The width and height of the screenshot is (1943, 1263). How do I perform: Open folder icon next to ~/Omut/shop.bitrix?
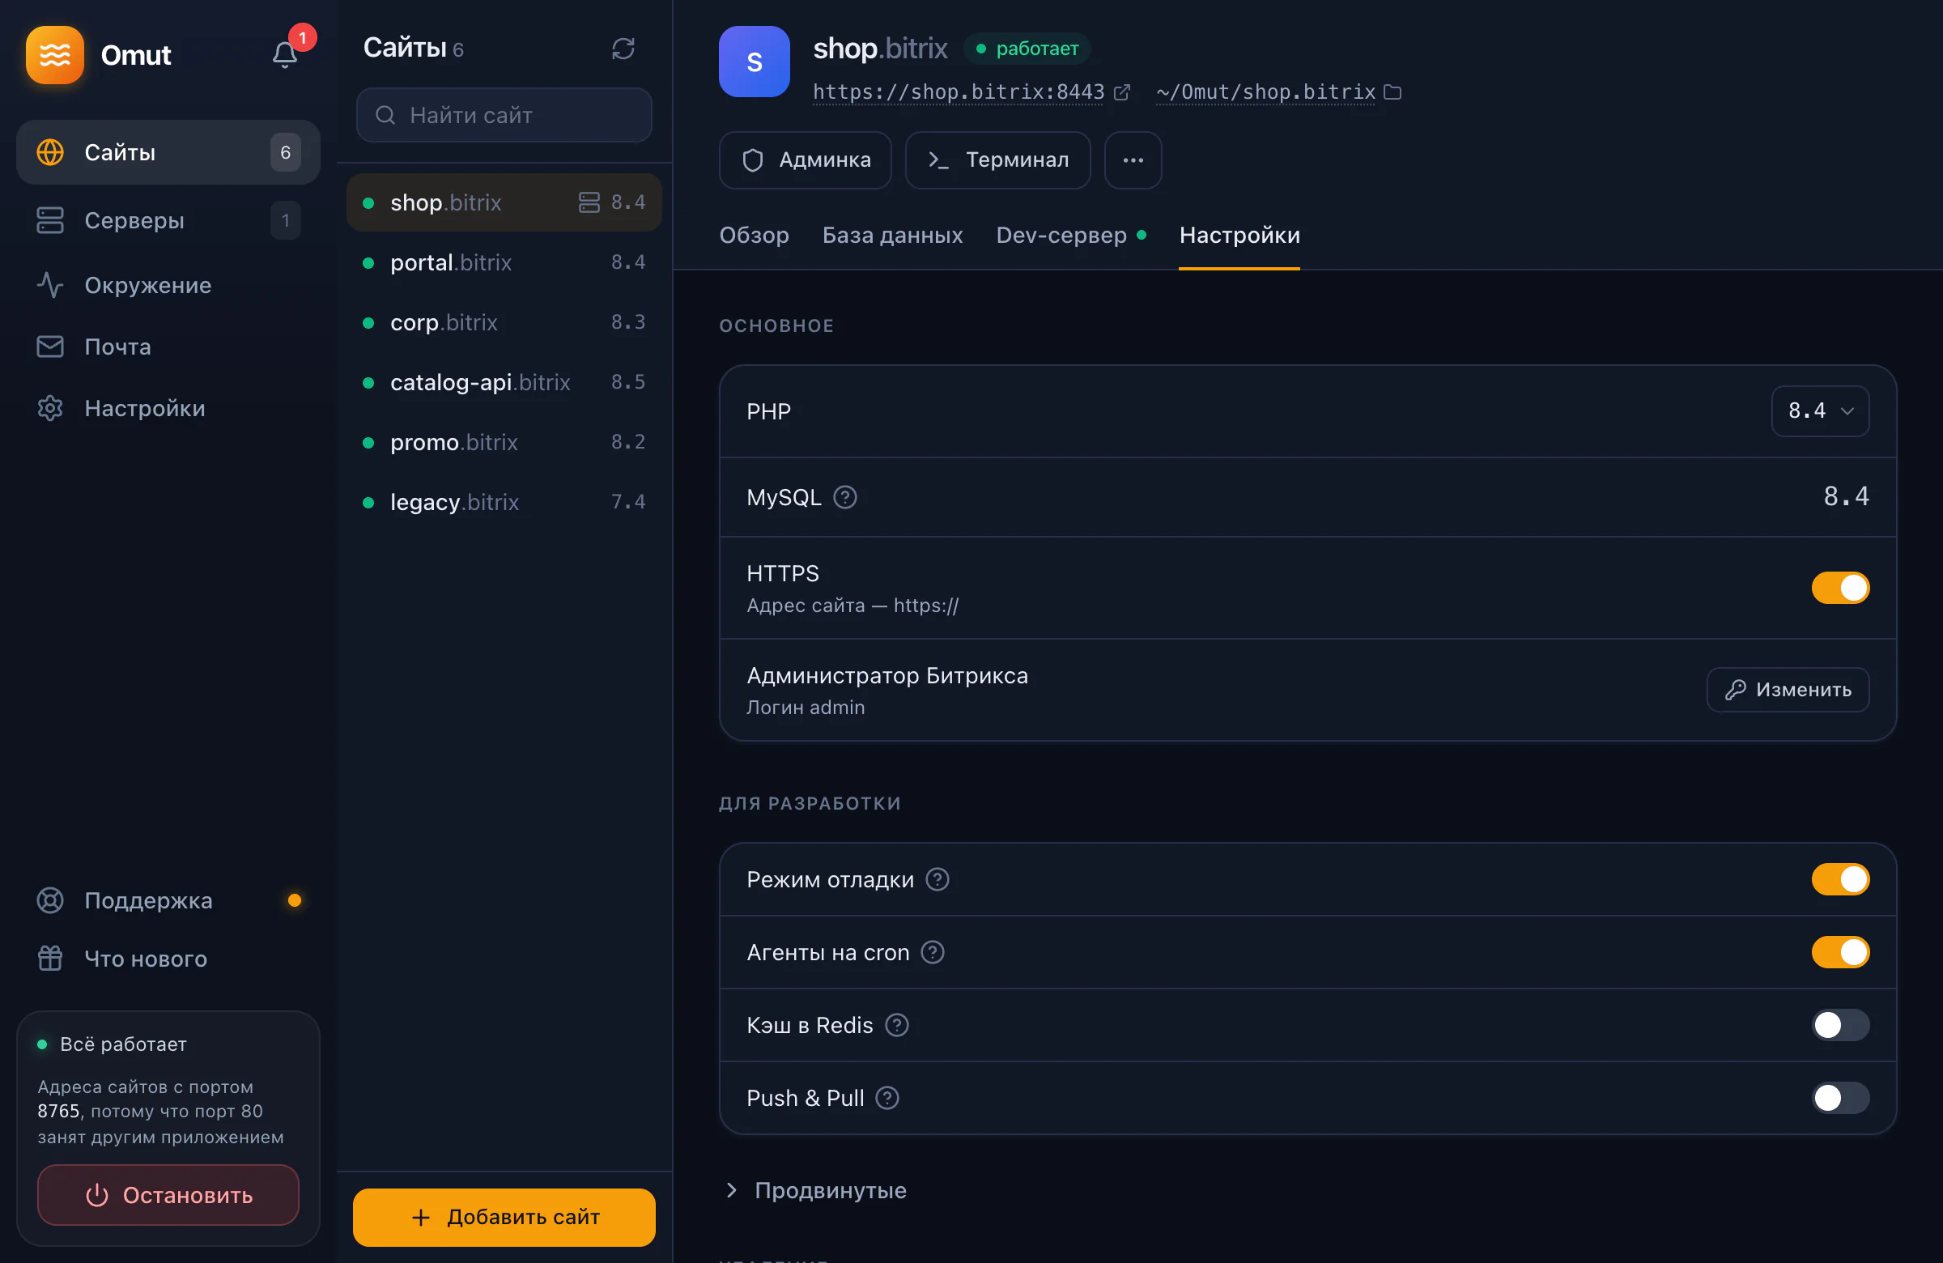(1392, 92)
